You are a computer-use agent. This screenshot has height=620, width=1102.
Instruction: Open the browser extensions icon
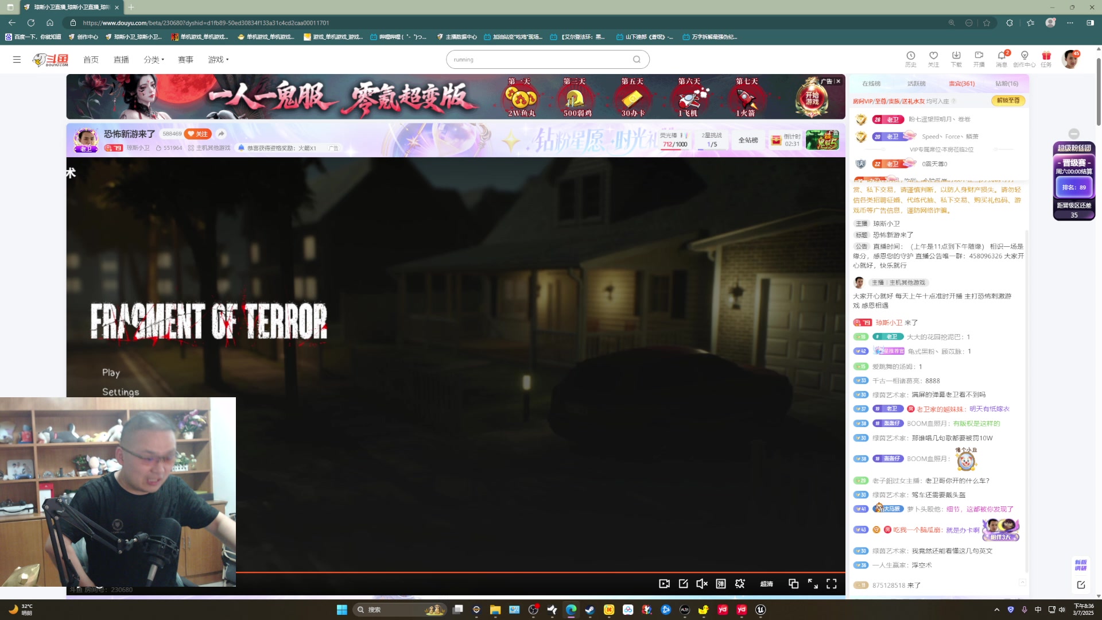(1010, 22)
